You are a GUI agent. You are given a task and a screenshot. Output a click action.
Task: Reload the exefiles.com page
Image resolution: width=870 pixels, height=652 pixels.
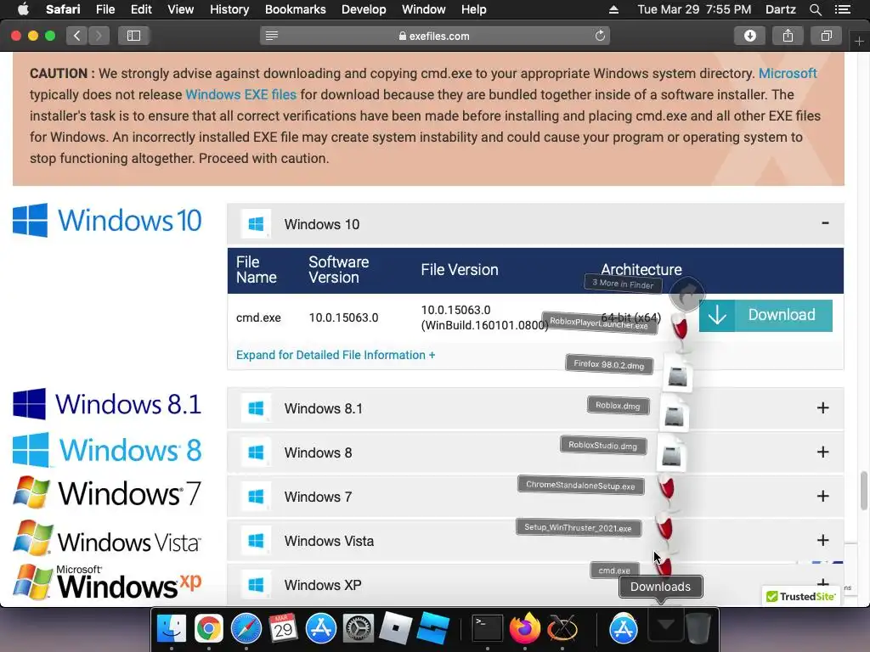(x=600, y=36)
